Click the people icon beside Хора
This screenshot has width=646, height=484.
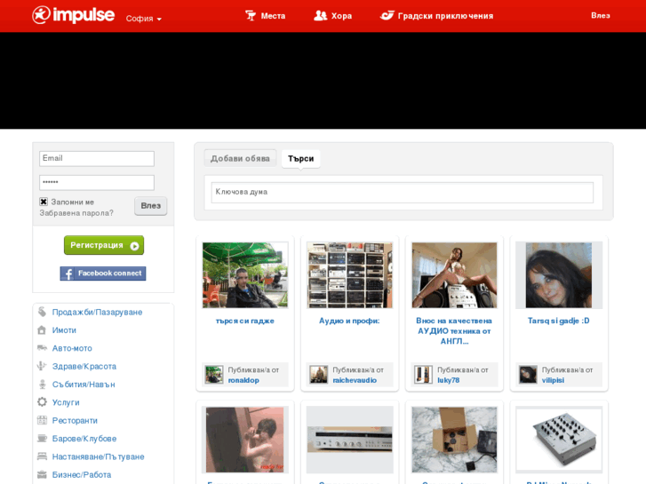(x=320, y=16)
